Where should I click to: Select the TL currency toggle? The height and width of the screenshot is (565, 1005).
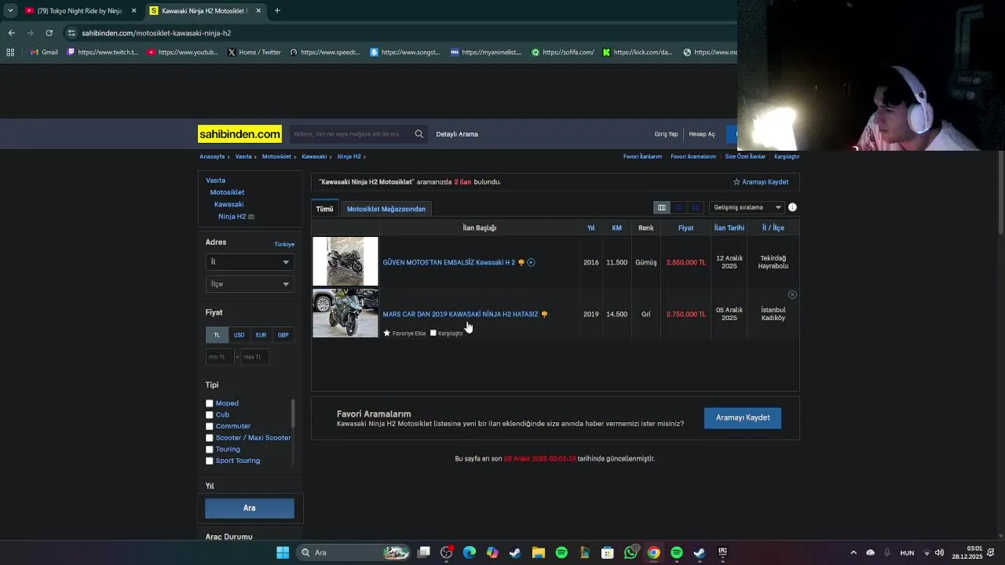click(x=217, y=335)
